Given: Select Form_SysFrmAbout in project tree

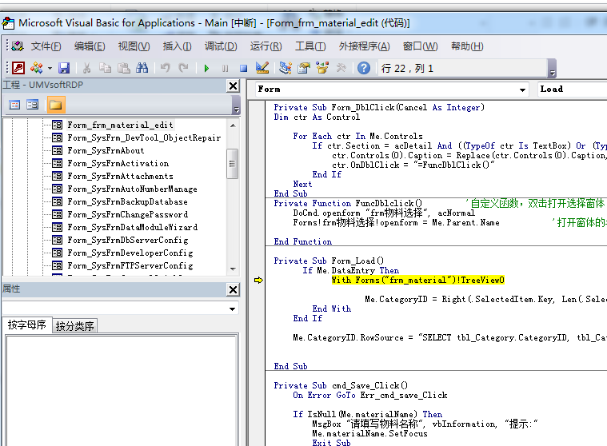Looking at the screenshot, I should tap(106, 150).
